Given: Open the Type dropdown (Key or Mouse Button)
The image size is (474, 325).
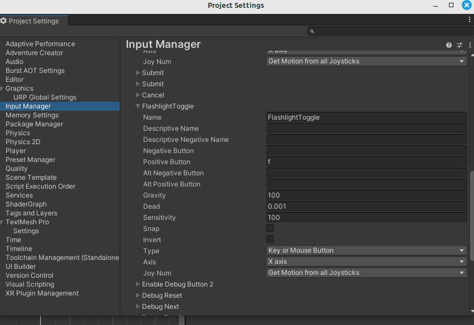Looking at the screenshot, I should [367, 250].
